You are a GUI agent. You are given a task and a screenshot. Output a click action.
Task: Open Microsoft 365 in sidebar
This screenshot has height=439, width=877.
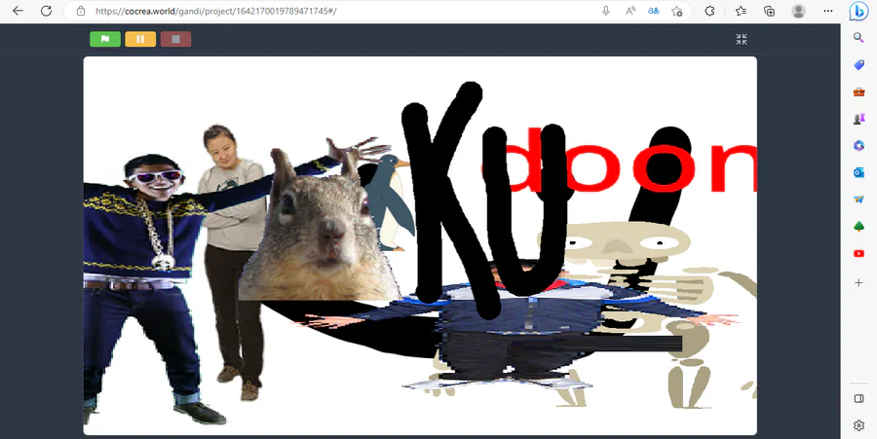click(858, 146)
